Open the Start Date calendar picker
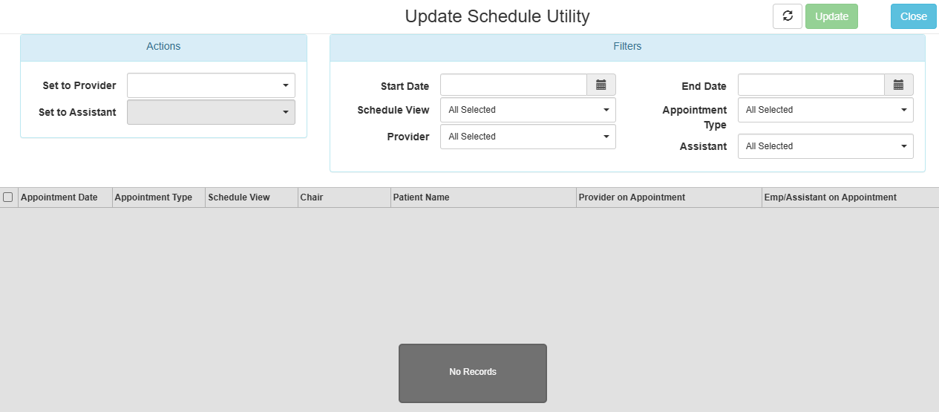This screenshot has height=412, width=939. [601, 85]
